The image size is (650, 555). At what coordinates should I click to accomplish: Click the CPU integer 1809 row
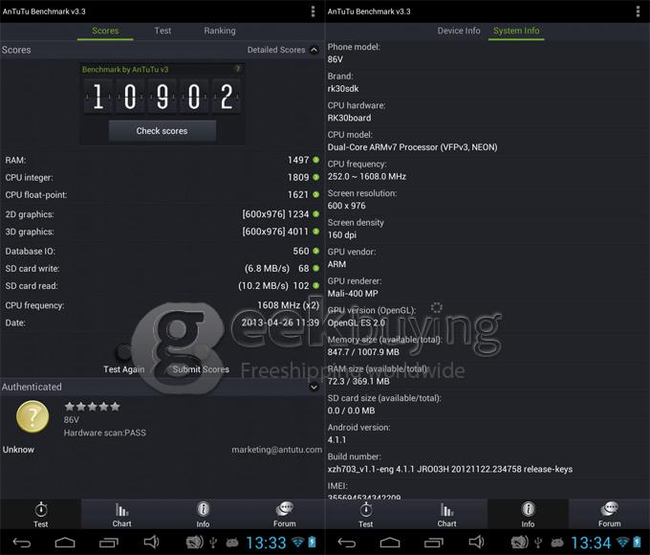pyautogui.click(x=162, y=177)
